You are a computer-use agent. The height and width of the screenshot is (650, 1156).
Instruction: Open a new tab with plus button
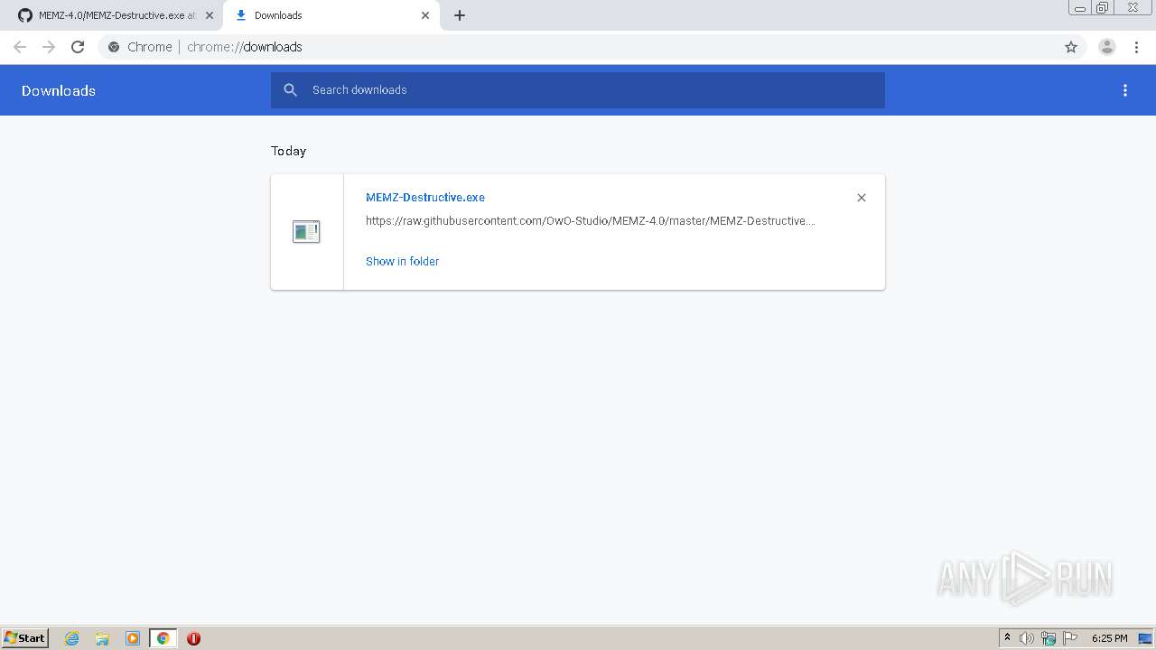[460, 15]
